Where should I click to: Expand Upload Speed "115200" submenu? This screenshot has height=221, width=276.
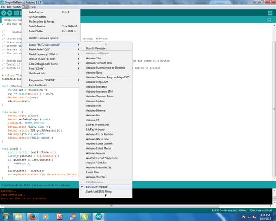tap(51, 59)
